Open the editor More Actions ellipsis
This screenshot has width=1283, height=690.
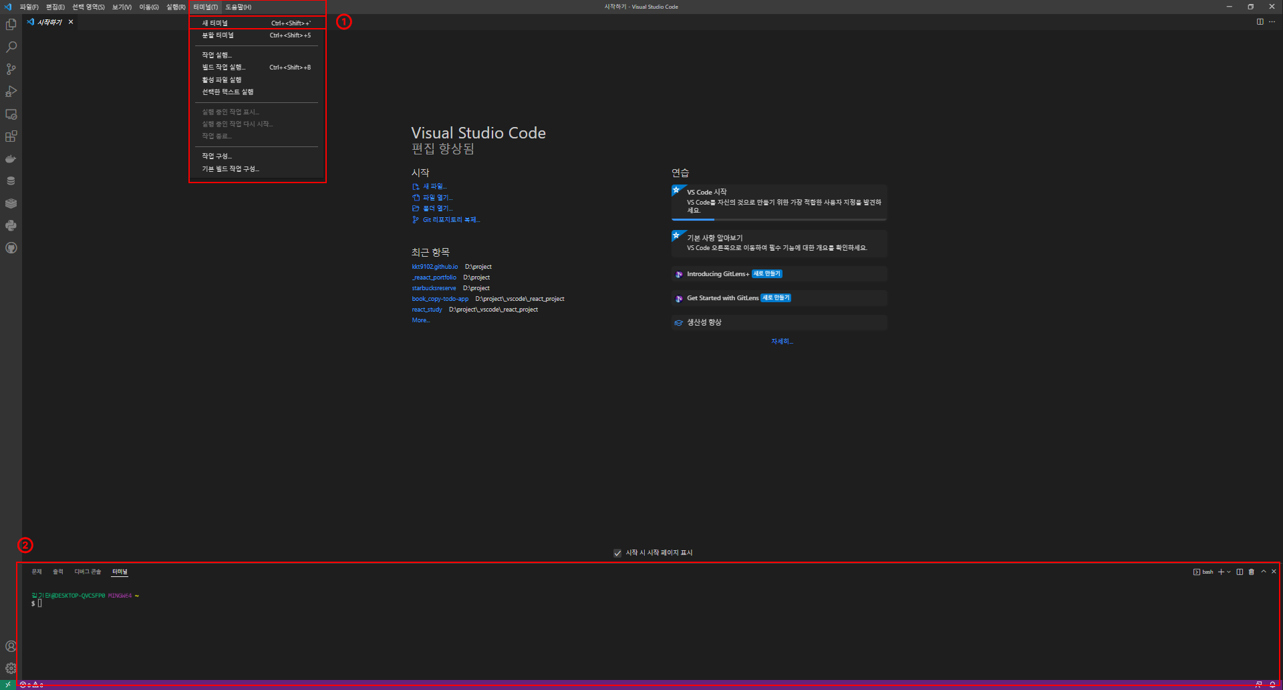point(1272,22)
